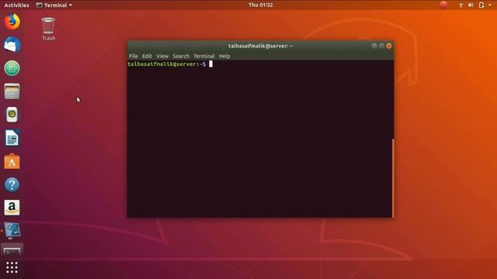The height and width of the screenshot is (279, 497).
Task: Click the terminal title bar text
Action: coord(260,46)
